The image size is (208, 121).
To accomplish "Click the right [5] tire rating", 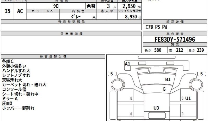I will click(x=201, y=74).
